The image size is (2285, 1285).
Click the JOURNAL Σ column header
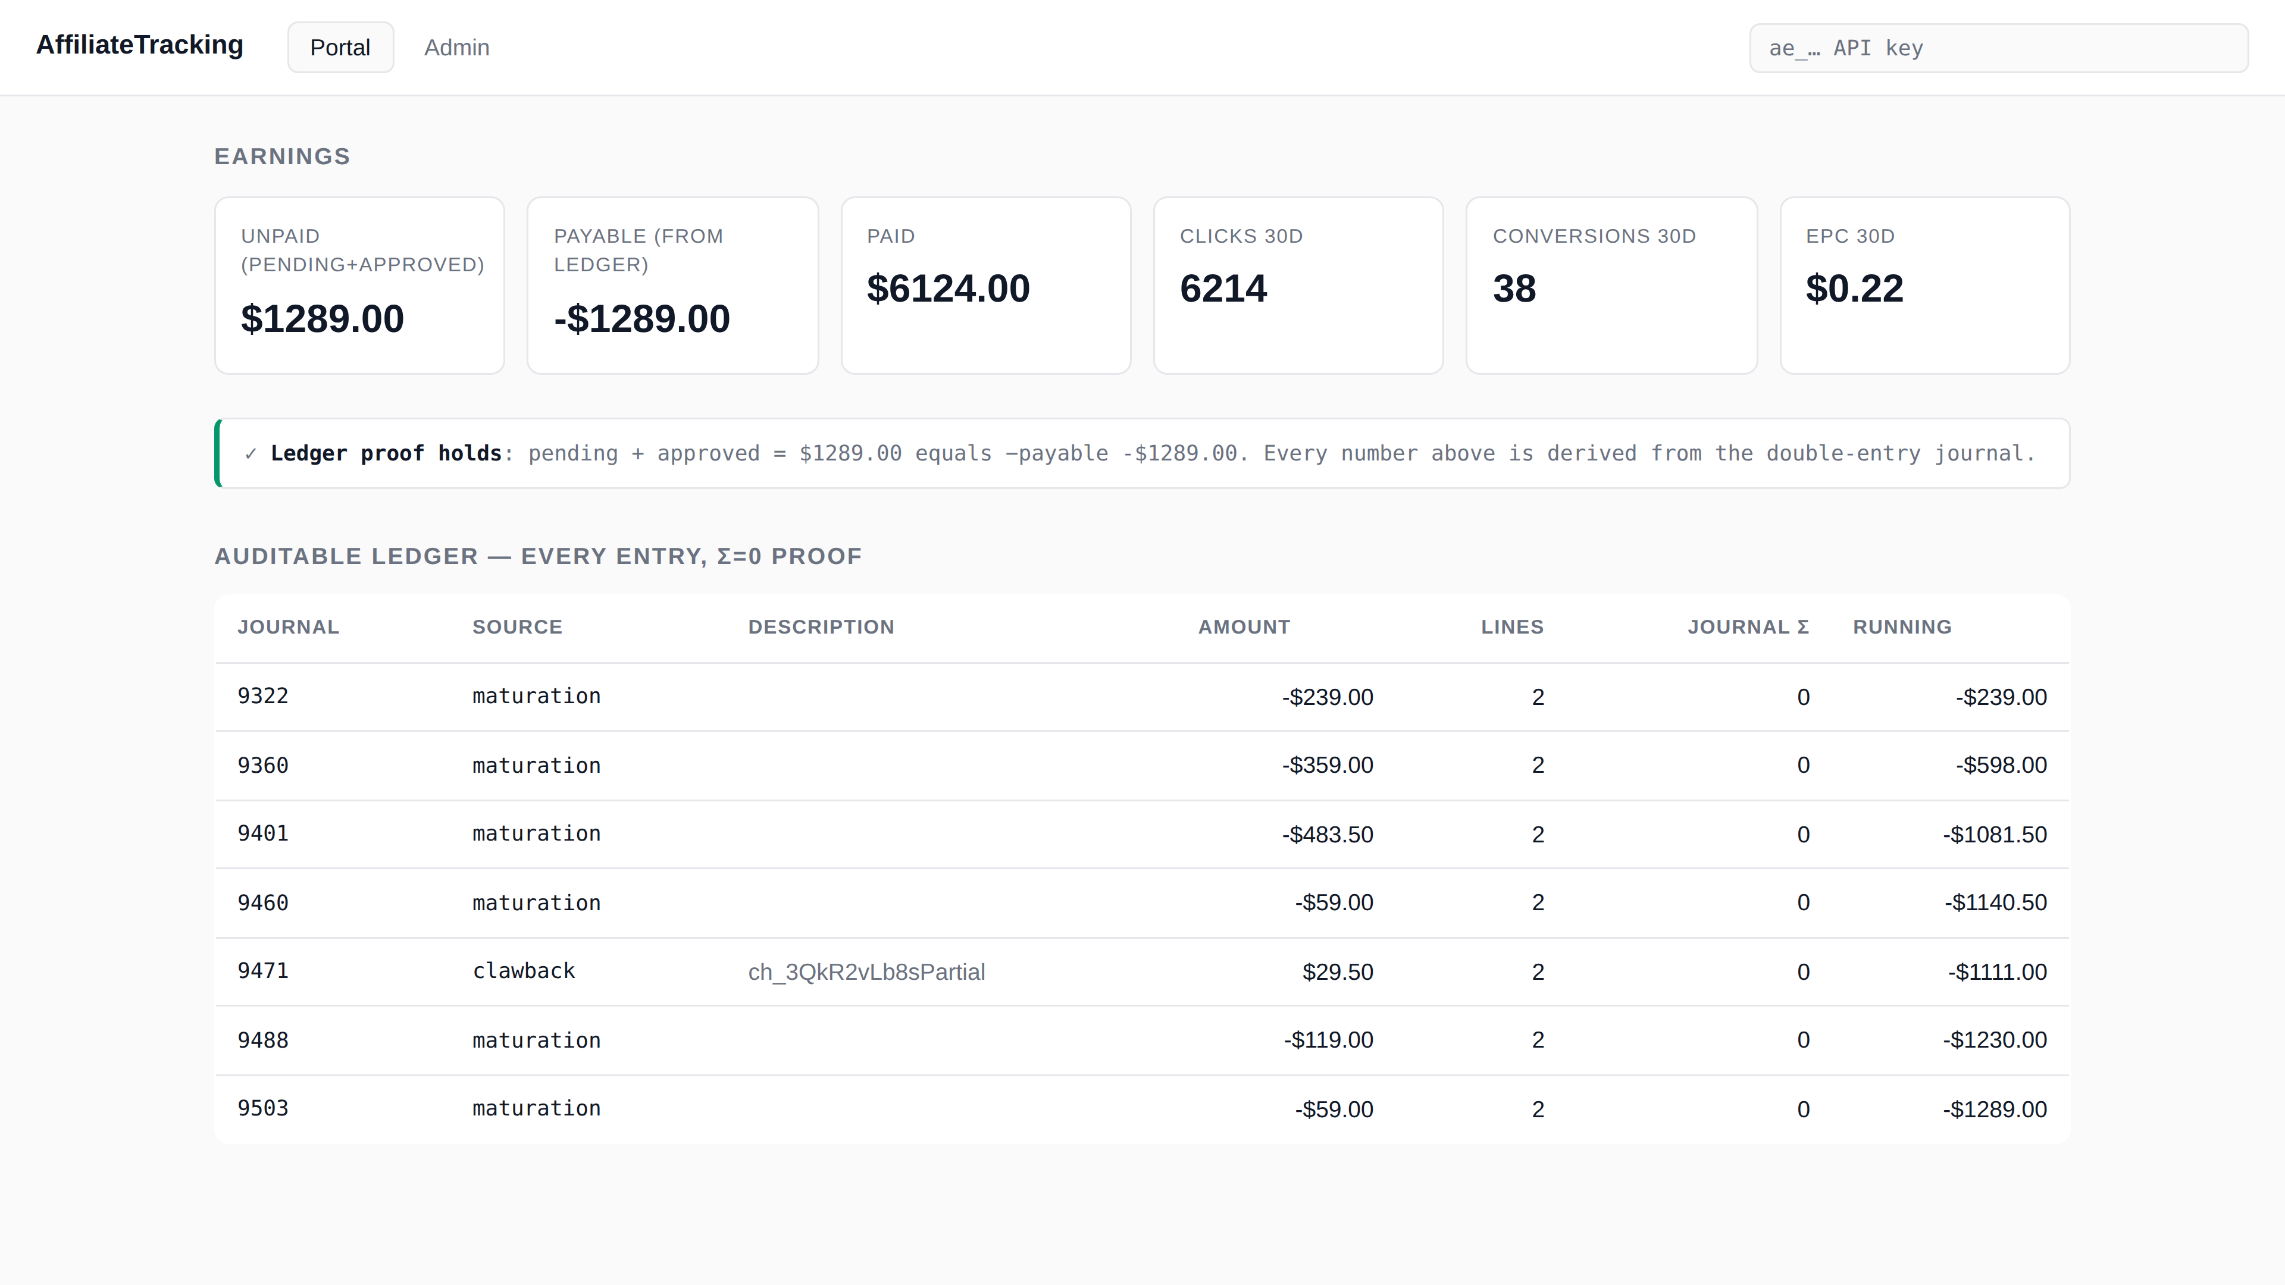1748,627
